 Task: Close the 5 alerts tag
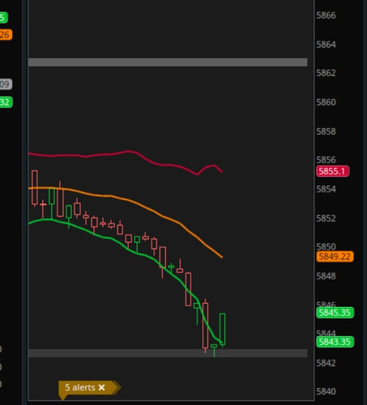point(101,387)
